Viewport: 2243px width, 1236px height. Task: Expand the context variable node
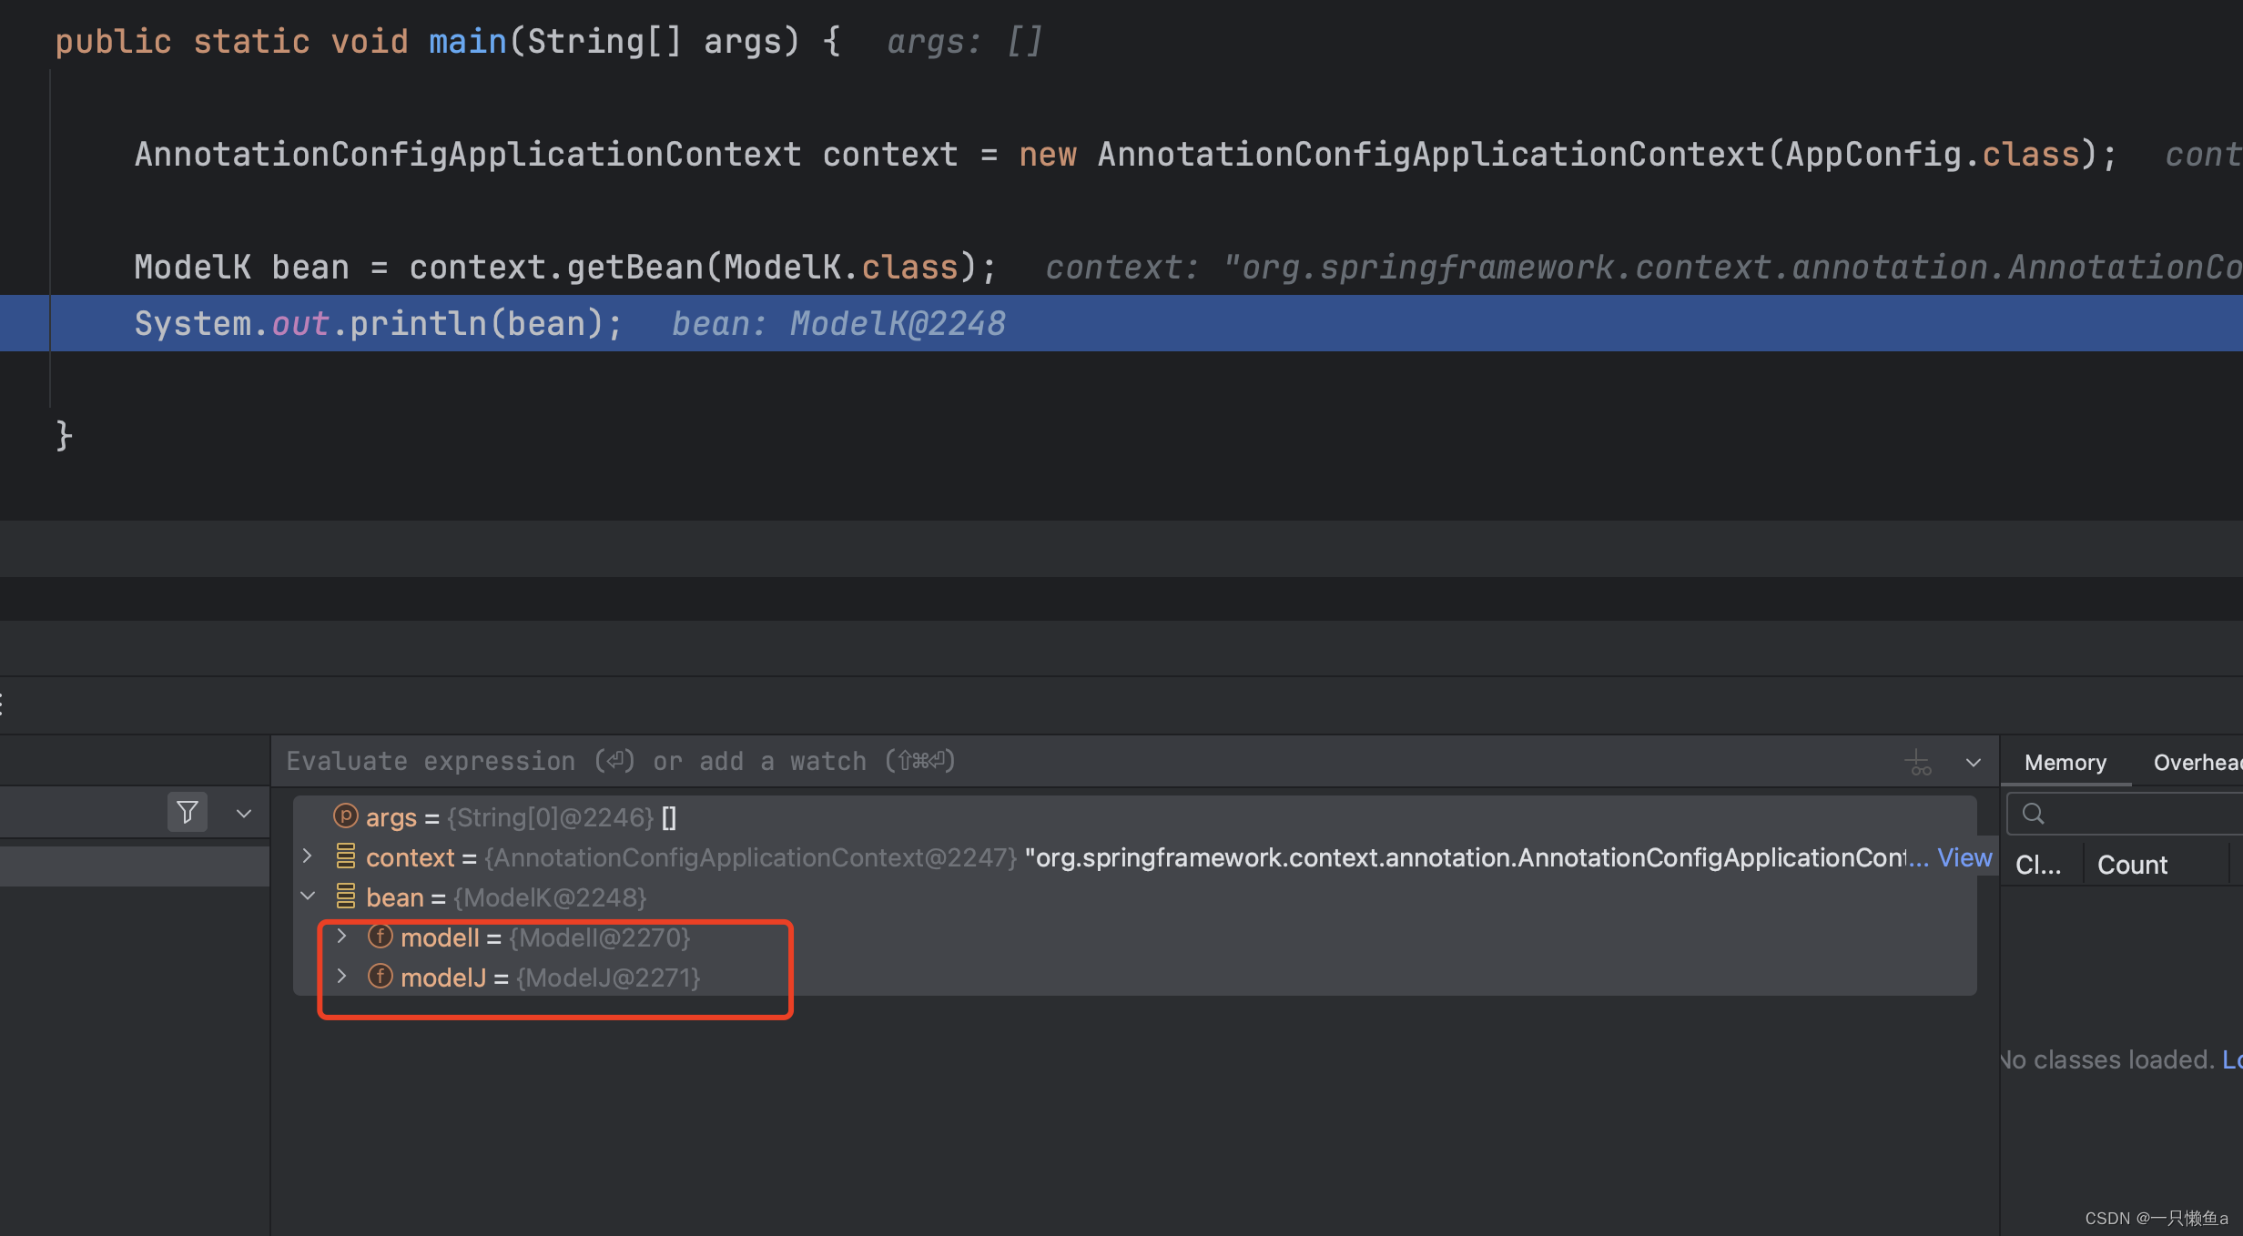click(308, 856)
